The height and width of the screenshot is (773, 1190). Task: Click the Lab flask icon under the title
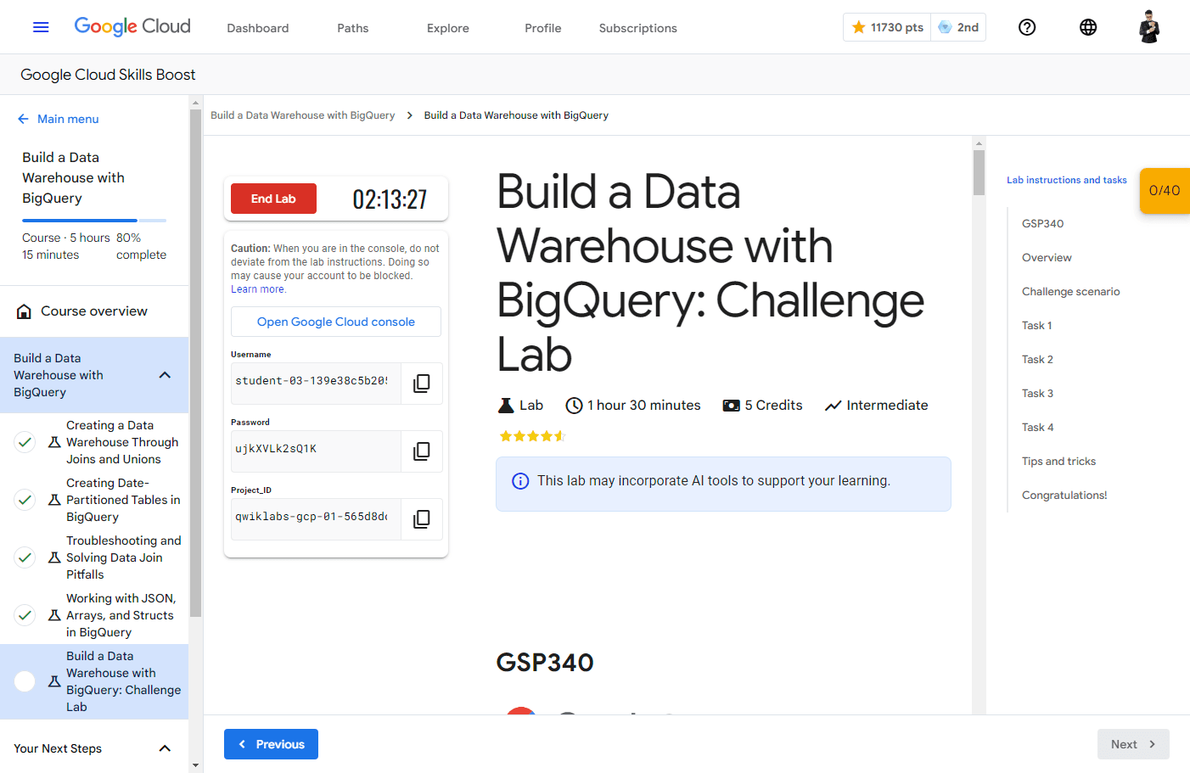tap(506, 406)
